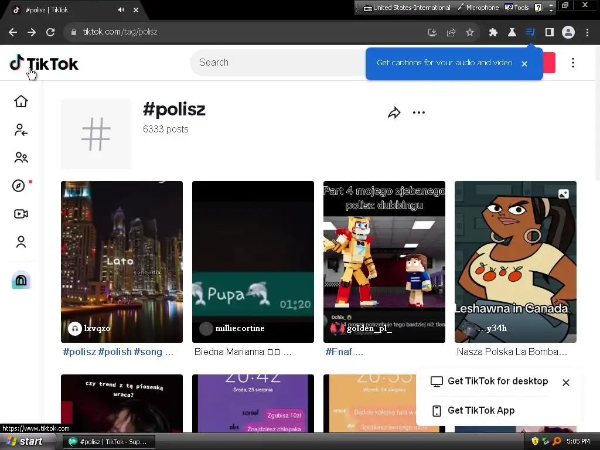600x450 pixels.
Task: Open the browser three-dot menu
Action: tap(587, 33)
